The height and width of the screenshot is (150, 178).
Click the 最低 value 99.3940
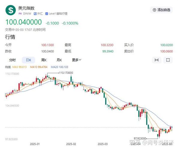[108, 51]
